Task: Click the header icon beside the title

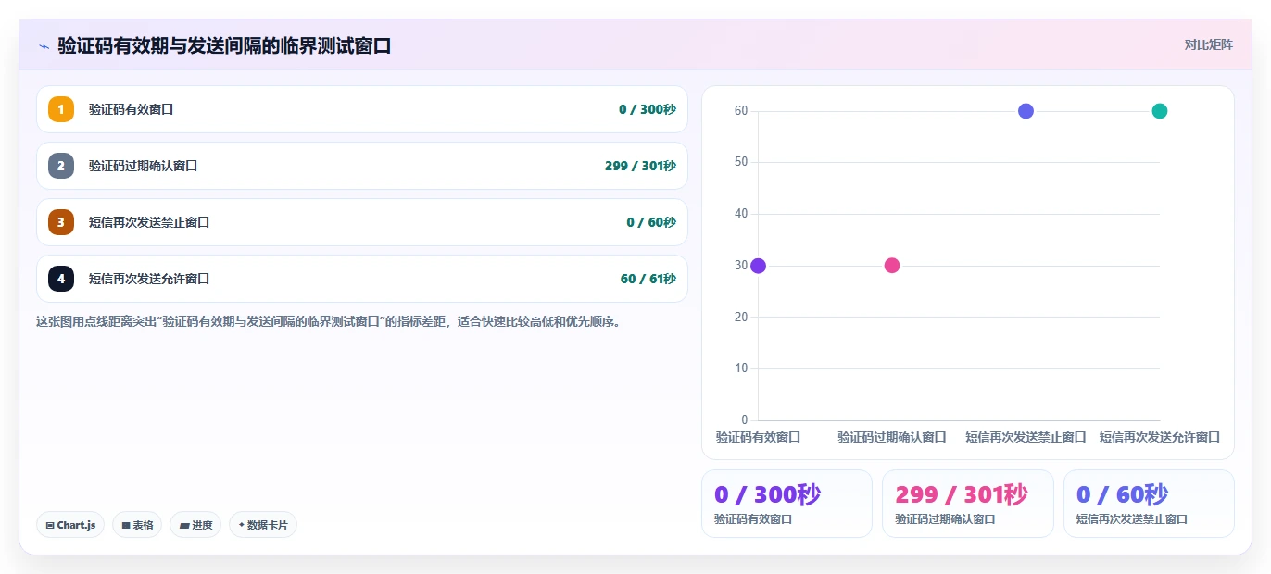Action: 44,45
